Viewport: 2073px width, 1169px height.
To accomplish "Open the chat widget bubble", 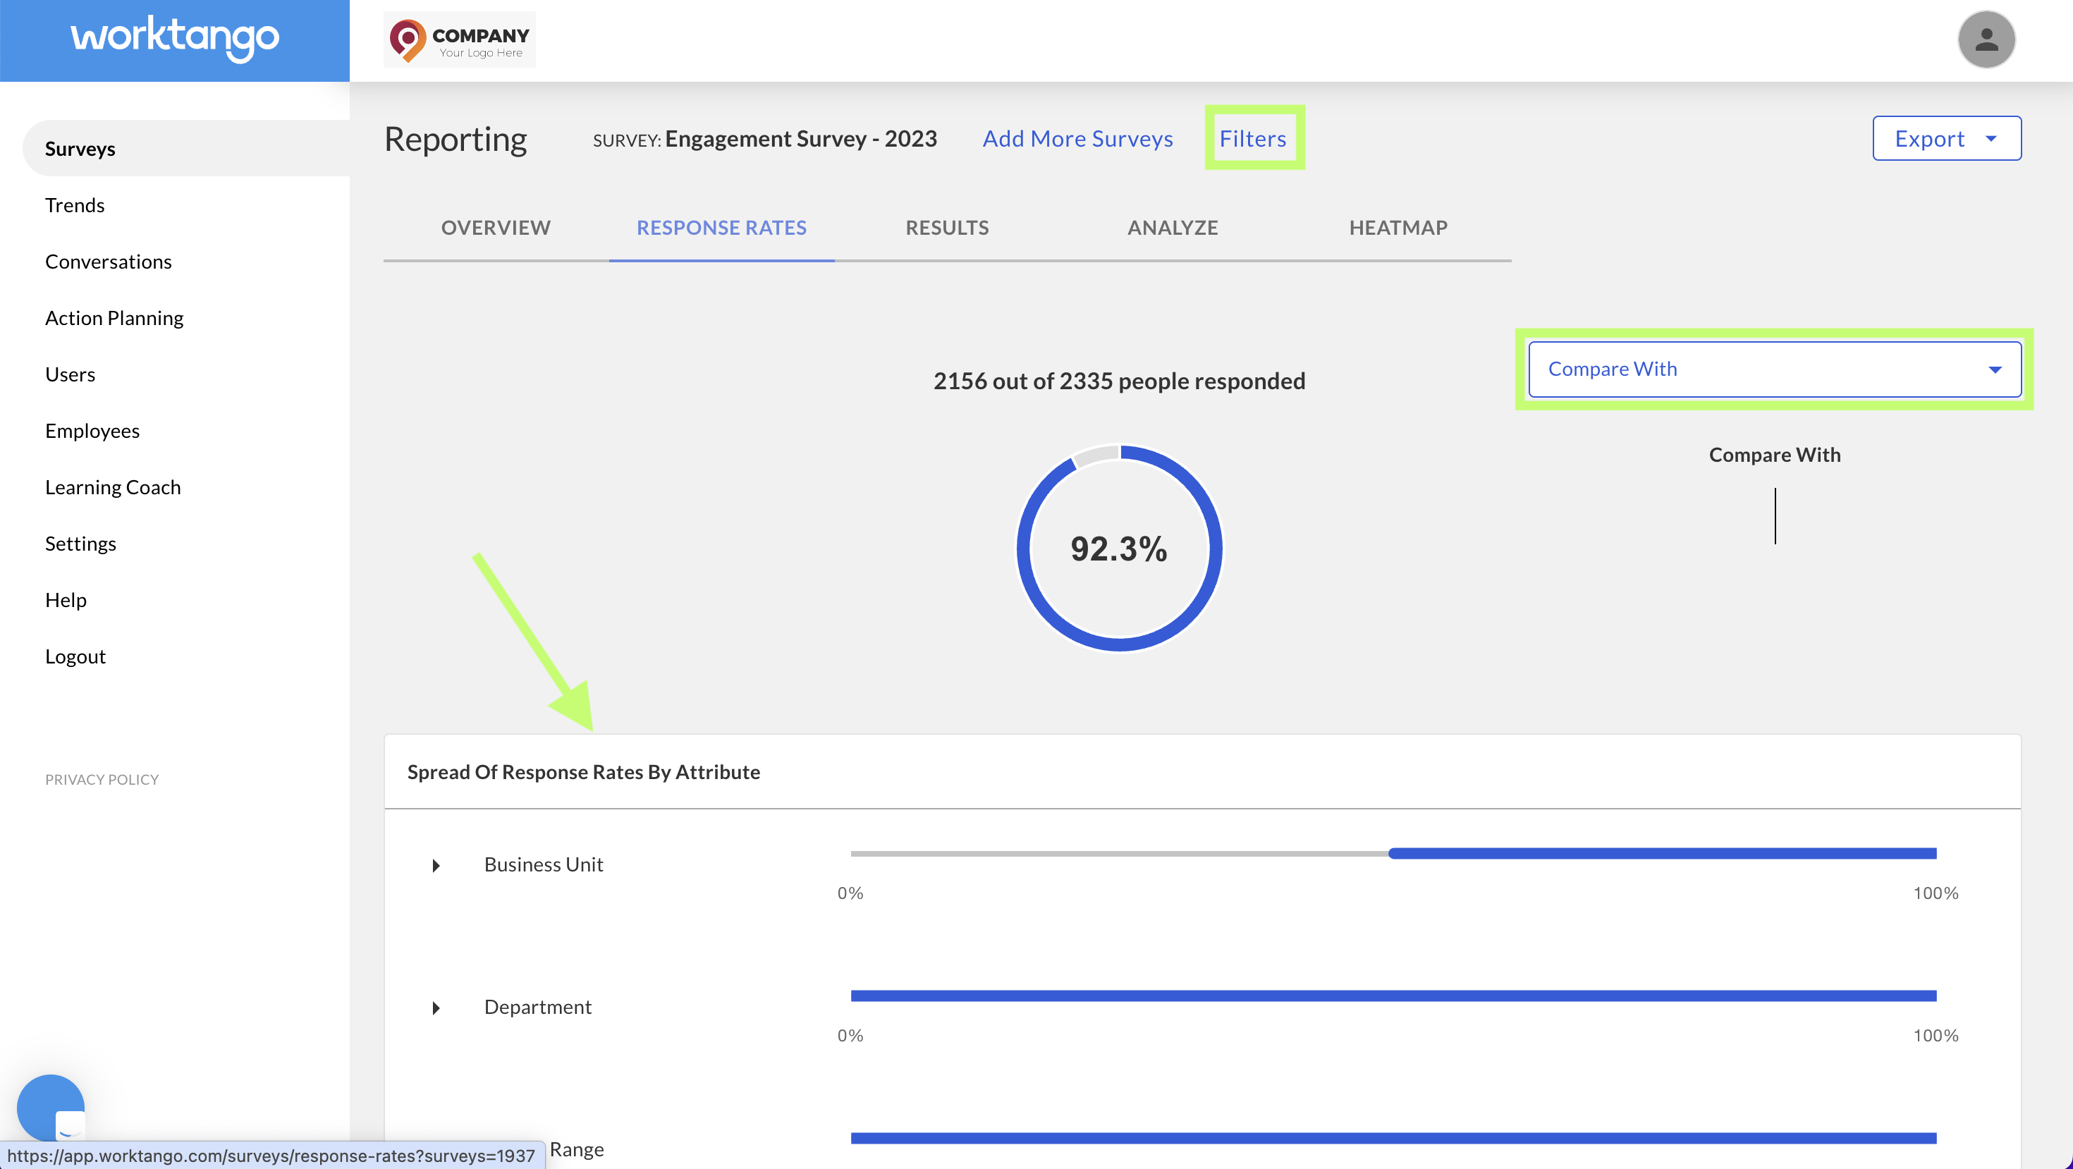I will tap(51, 1108).
